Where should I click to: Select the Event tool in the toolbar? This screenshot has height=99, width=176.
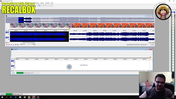click(46, 5)
